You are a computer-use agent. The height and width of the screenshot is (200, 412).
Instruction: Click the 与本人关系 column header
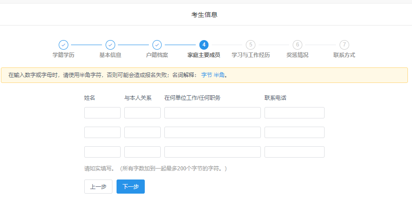coord(138,98)
